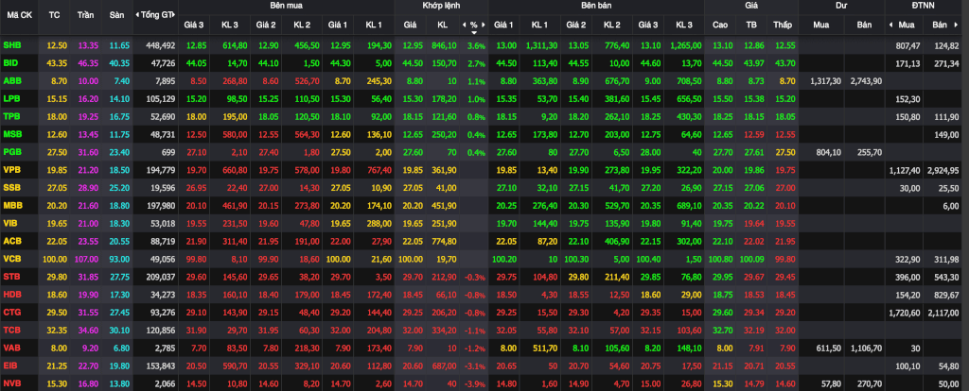Click SSB floor price 25.20
969x391 pixels.
[x=118, y=188]
